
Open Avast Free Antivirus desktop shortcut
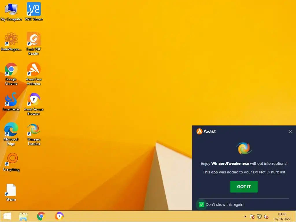pyautogui.click(x=34, y=74)
